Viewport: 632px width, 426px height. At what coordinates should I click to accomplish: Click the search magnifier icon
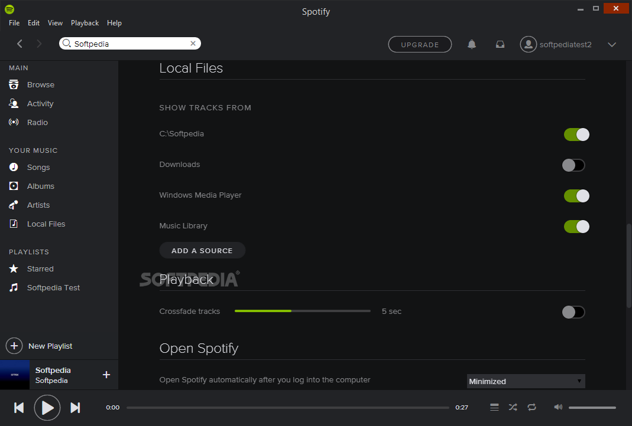tap(67, 44)
